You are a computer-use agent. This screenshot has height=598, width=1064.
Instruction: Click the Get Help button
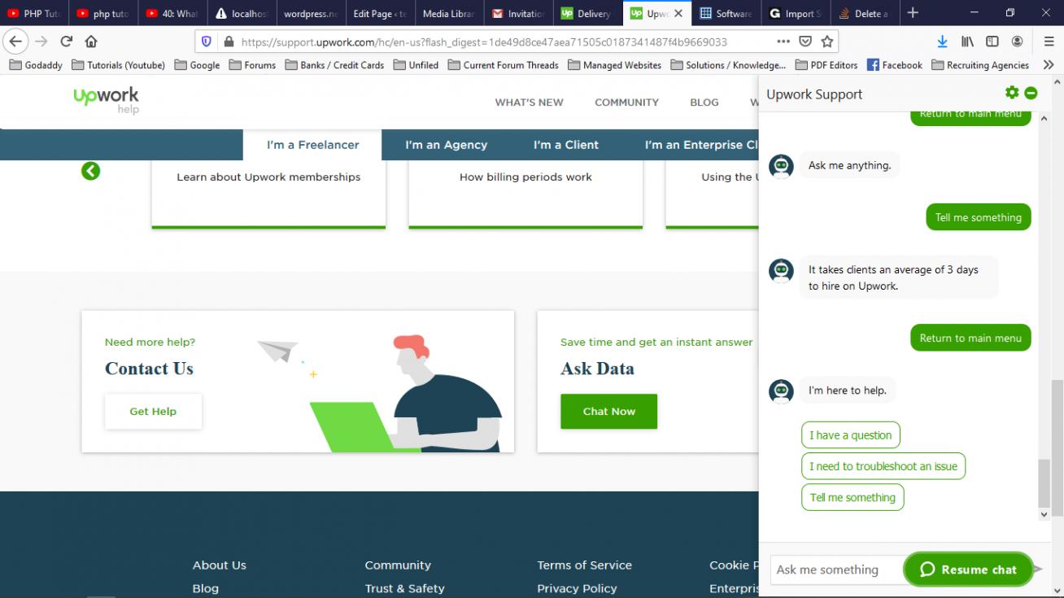point(153,412)
